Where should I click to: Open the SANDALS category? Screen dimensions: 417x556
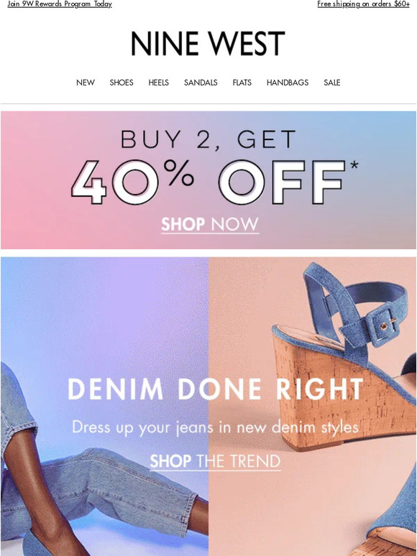pos(201,83)
